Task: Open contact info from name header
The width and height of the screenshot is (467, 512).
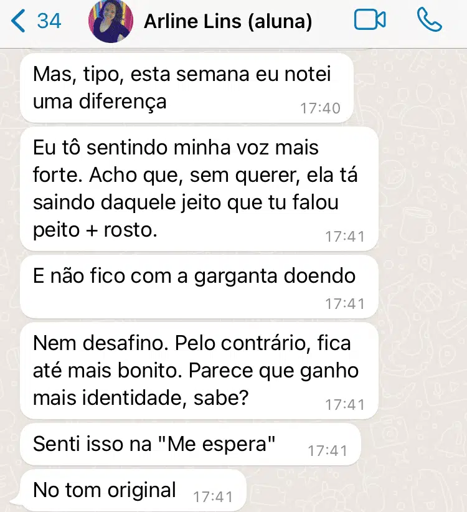Action: (228, 21)
